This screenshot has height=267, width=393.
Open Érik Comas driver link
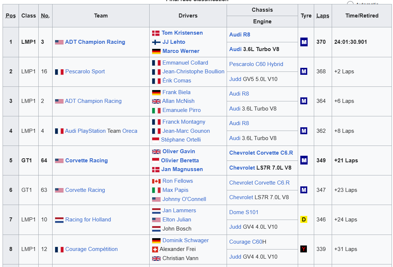(x=177, y=80)
